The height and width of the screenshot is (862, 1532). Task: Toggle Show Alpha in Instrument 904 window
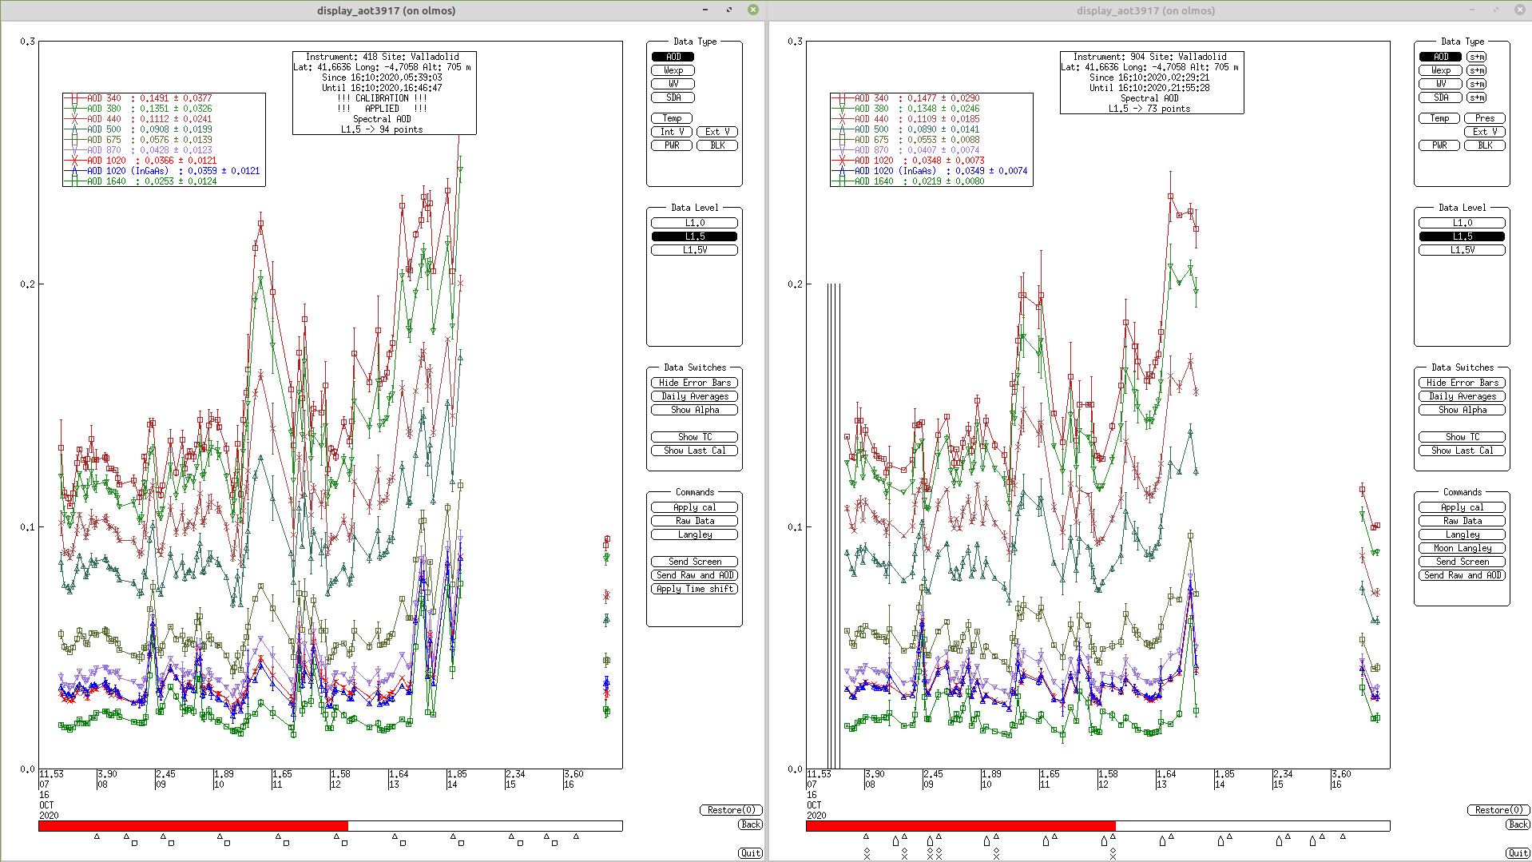pos(1462,410)
